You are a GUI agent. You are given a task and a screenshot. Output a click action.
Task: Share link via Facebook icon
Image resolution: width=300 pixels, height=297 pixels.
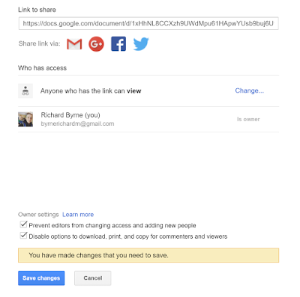click(118, 44)
